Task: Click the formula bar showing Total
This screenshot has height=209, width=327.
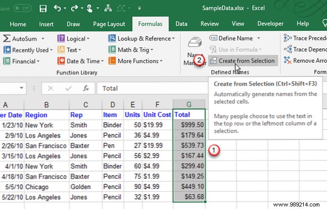Action: tap(152, 88)
